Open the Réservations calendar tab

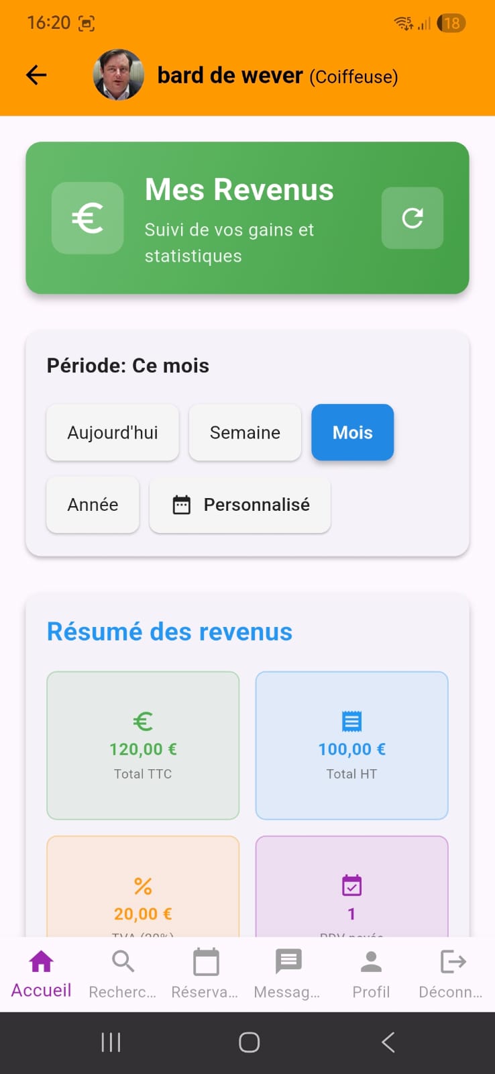[x=205, y=973]
